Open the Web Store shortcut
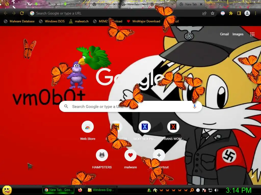 point(88,131)
